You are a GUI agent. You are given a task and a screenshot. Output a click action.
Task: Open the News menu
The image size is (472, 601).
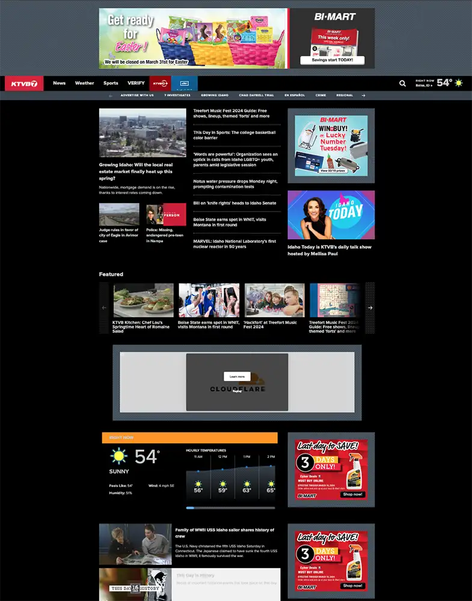coord(60,83)
